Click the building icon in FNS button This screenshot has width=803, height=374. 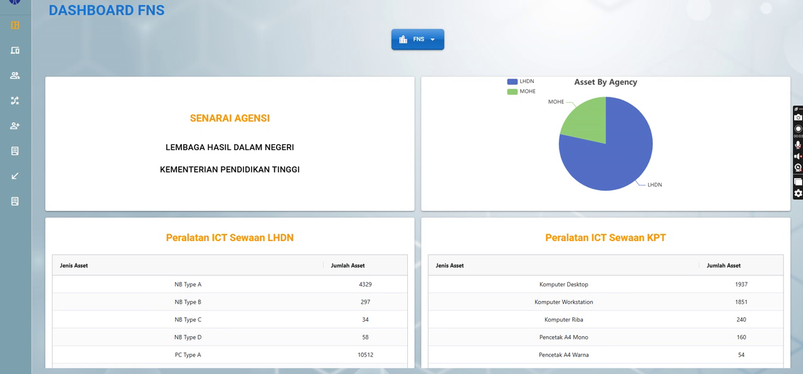pos(403,40)
